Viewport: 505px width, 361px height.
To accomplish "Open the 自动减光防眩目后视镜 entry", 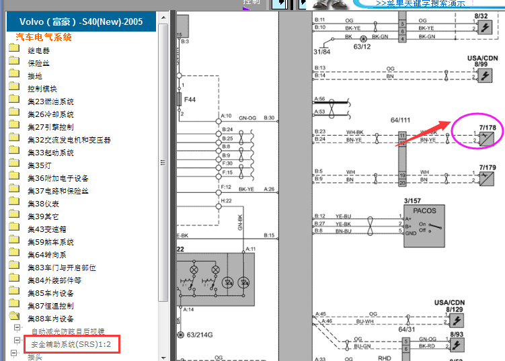I will (x=68, y=331).
